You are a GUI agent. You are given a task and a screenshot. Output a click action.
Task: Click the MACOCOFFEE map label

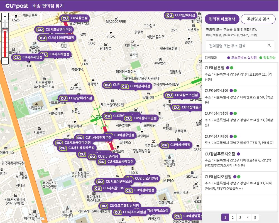116,22
